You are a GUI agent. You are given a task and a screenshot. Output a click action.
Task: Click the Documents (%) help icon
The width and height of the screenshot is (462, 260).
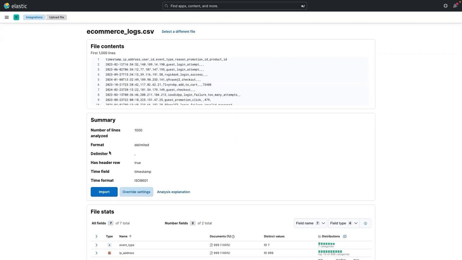[233, 237]
